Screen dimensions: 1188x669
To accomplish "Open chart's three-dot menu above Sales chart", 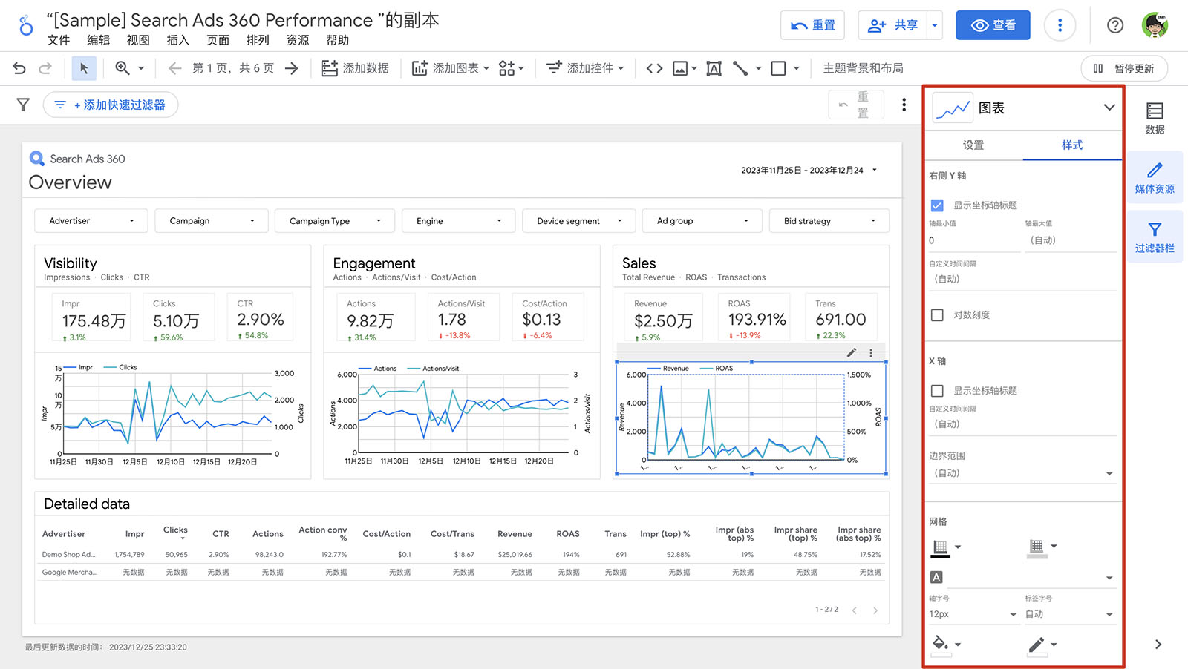I will pos(871,352).
